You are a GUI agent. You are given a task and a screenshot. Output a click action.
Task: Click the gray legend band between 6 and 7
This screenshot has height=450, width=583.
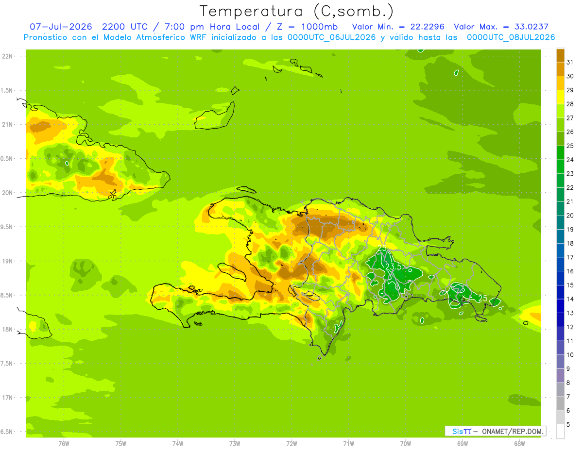[560, 404]
